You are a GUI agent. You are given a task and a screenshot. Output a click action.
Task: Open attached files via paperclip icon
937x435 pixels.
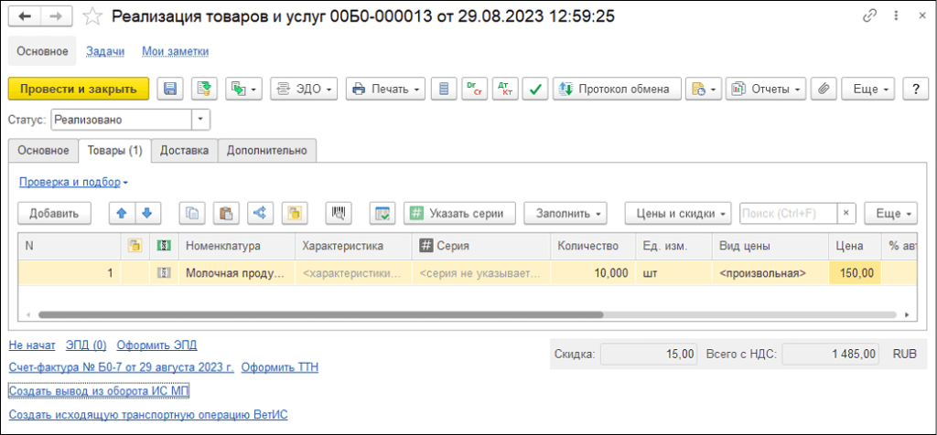(x=824, y=89)
